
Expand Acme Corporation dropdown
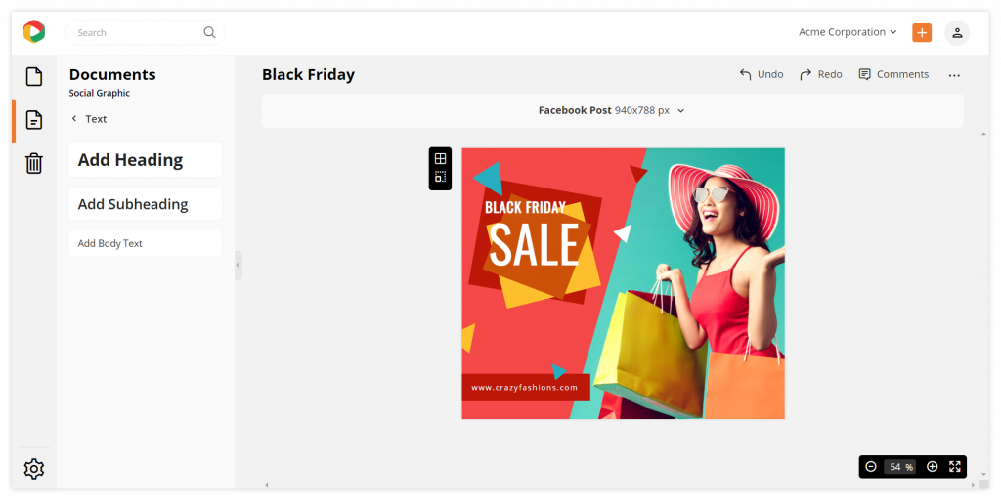pos(848,32)
